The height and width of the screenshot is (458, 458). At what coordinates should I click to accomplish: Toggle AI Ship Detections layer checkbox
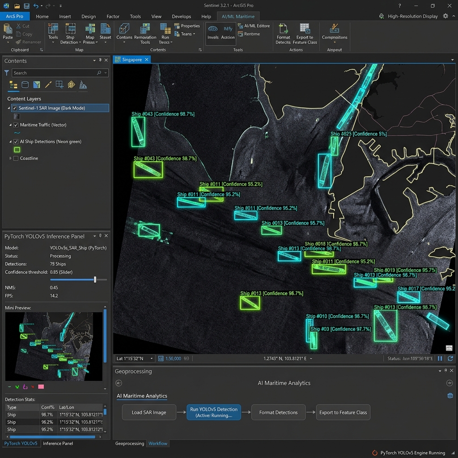[16, 142]
